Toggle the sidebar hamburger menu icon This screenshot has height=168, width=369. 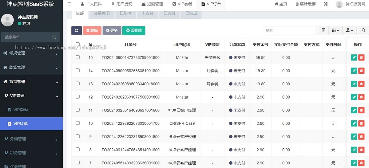69,4
